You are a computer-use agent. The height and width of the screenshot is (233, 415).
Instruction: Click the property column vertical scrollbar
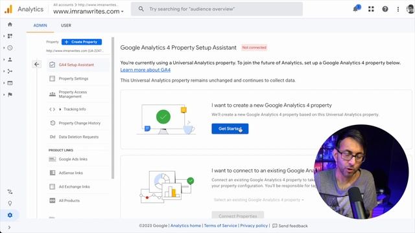[113, 108]
